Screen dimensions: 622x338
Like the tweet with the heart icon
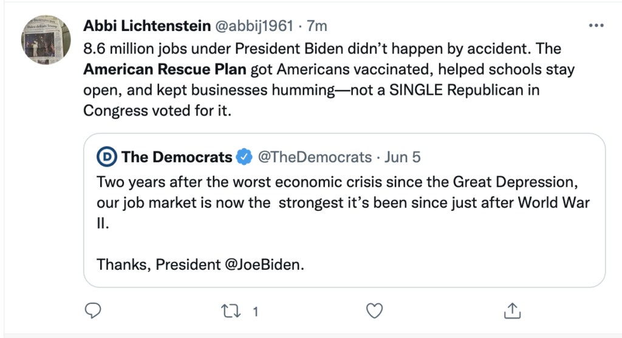click(375, 311)
